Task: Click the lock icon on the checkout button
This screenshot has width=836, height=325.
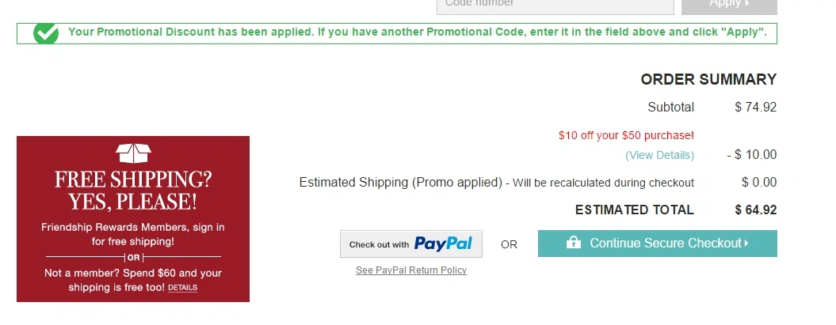Action: tap(573, 243)
